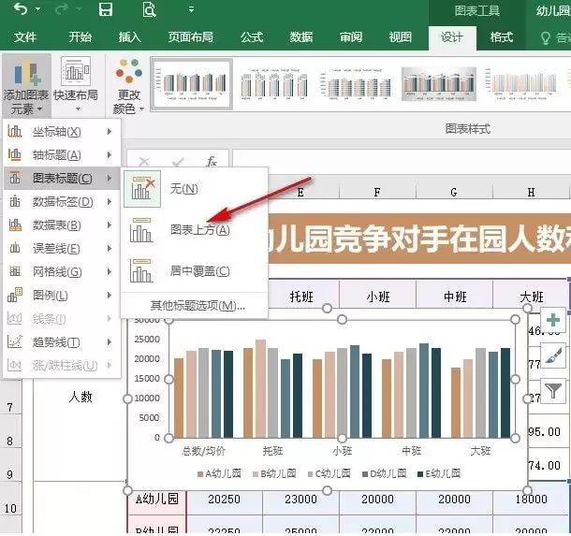Screen dimensions: 571x536
Task: Open the Customize Quick Access Toolbar arrow
Action: click(x=191, y=10)
